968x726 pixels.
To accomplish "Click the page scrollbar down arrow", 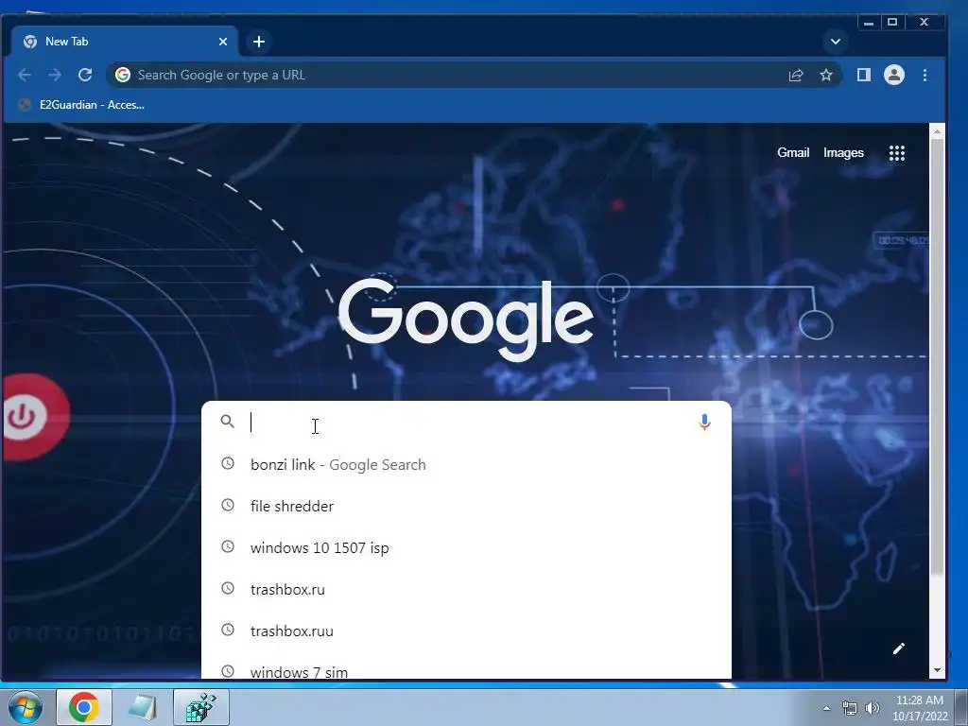I will 937,670.
